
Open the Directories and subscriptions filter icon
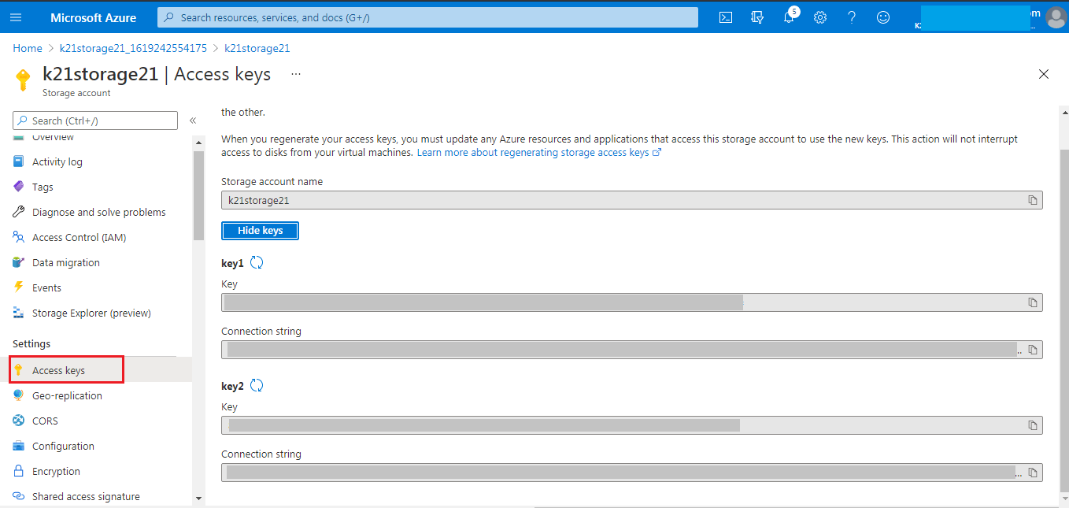(757, 17)
